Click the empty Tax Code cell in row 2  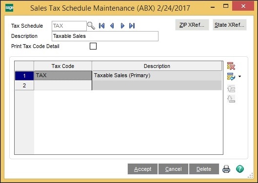(x=63, y=85)
